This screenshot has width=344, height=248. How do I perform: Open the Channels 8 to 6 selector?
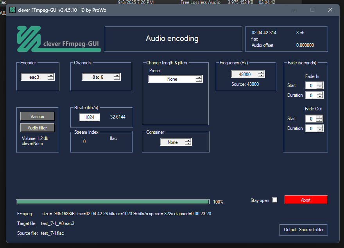click(101, 77)
